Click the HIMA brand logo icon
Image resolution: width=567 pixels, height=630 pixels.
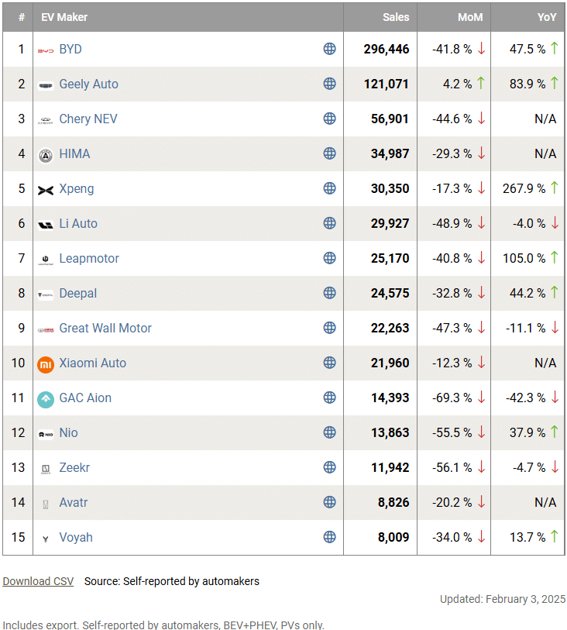pyautogui.click(x=46, y=154)
